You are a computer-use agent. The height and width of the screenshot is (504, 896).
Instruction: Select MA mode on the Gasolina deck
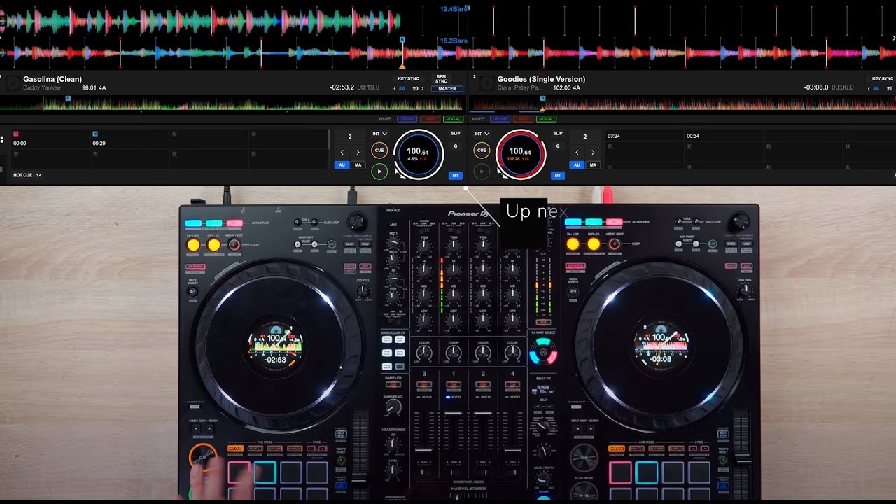pos(358,165)
